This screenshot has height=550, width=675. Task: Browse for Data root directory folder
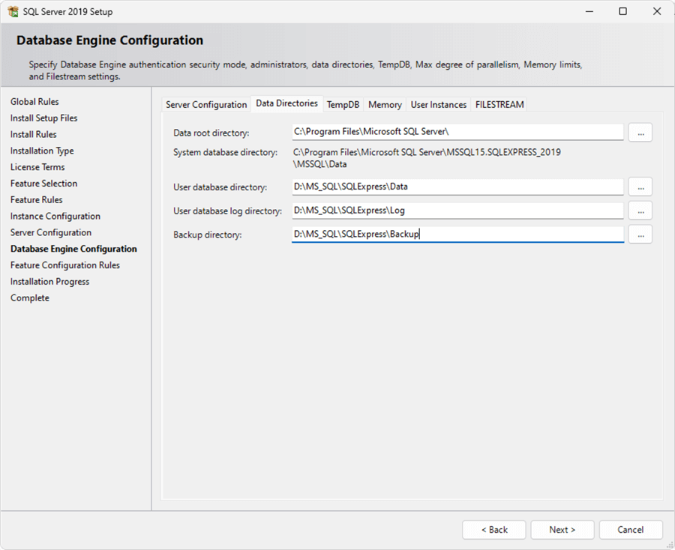tap(640, 133)
